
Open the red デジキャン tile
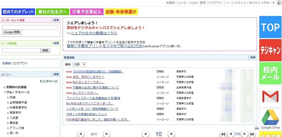click(270, 50)
